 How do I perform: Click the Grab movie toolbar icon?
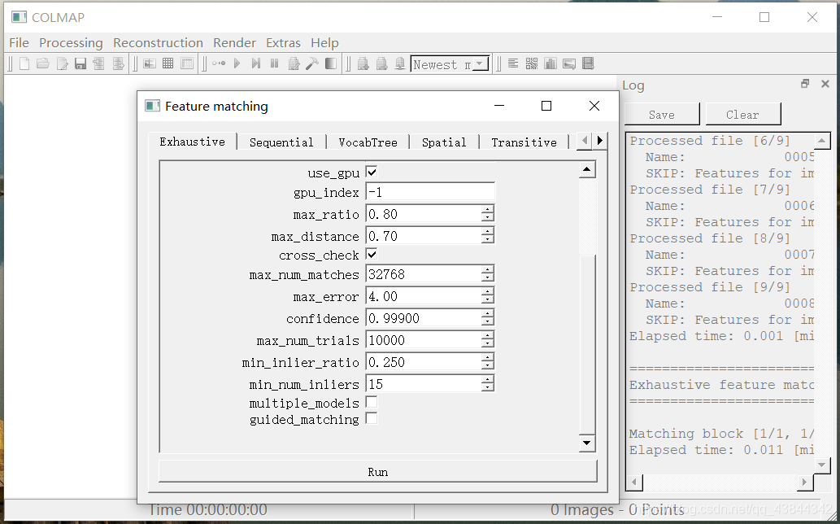pyautogui.click(x=588, y=63)
